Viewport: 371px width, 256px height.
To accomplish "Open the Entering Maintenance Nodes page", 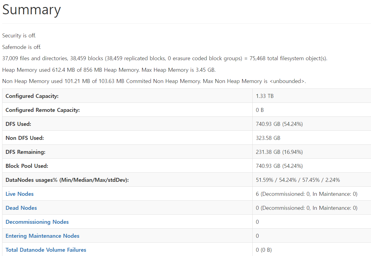I will click(x=42, y=236).
